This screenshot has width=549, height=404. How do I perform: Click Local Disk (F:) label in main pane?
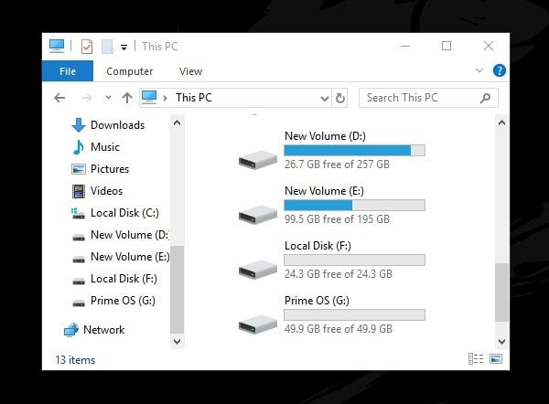318,246
